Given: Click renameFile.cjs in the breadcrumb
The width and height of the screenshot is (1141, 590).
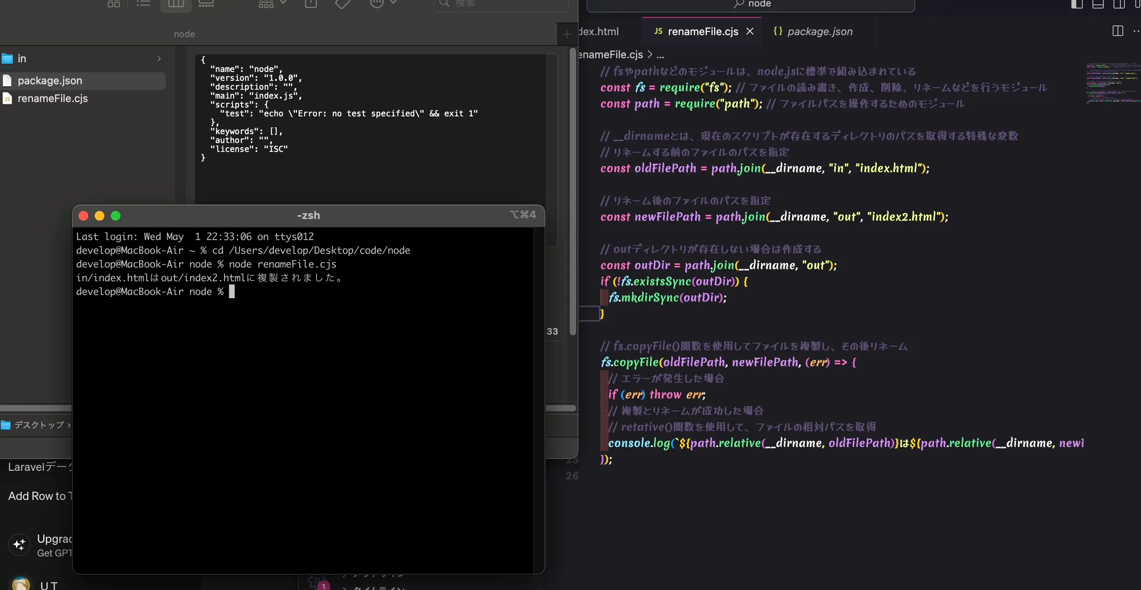Looking at the screenshot, I should point(611,55).
